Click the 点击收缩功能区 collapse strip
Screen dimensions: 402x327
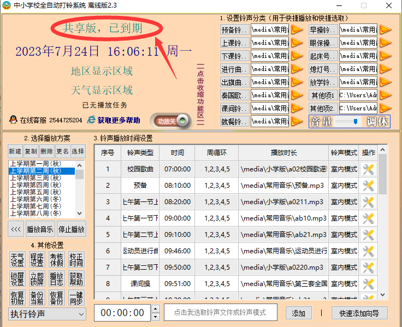(x=200, y=93)
